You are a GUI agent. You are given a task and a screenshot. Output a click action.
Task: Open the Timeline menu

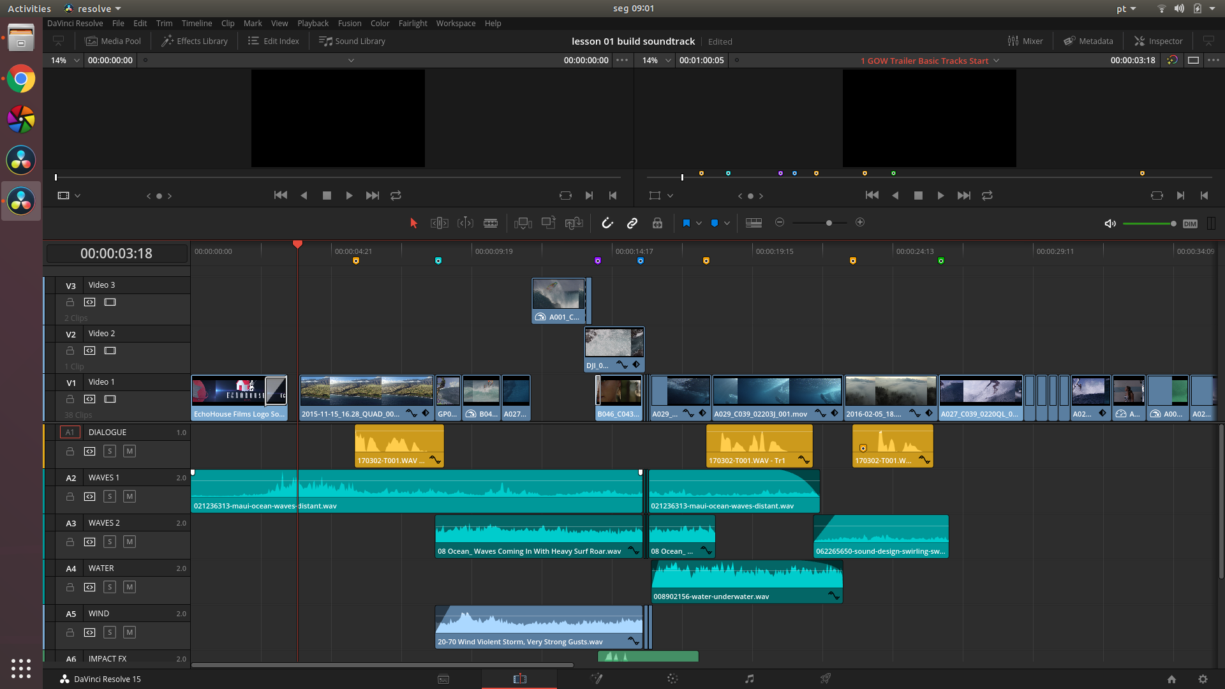coord(197,23)
